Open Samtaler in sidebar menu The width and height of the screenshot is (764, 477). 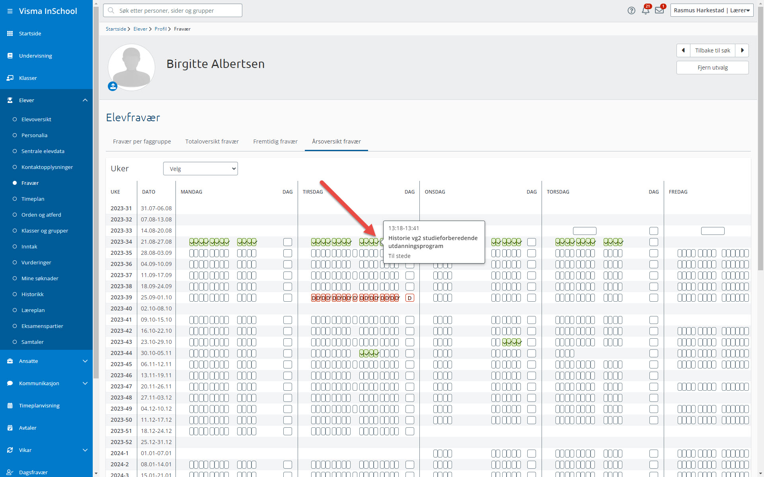(32, 342)
